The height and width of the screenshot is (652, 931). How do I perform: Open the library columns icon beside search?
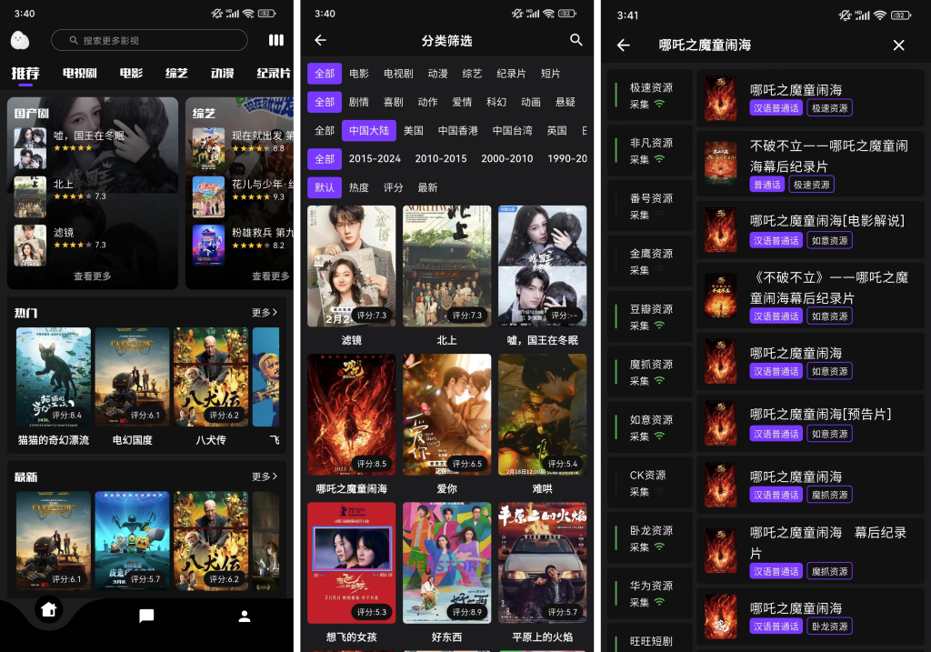tap(276, 40)
